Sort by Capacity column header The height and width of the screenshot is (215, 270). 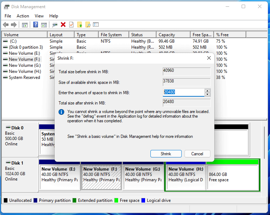pos(173,35)
